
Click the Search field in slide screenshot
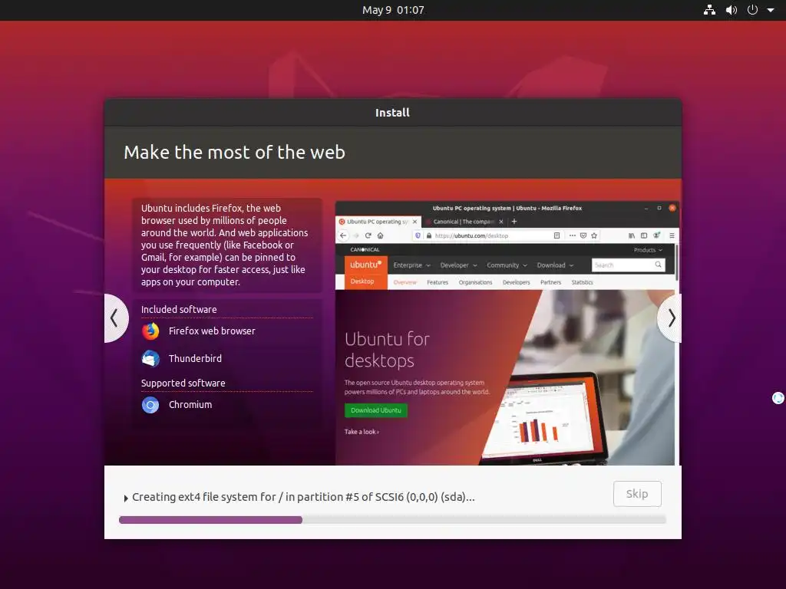point(629,265)
